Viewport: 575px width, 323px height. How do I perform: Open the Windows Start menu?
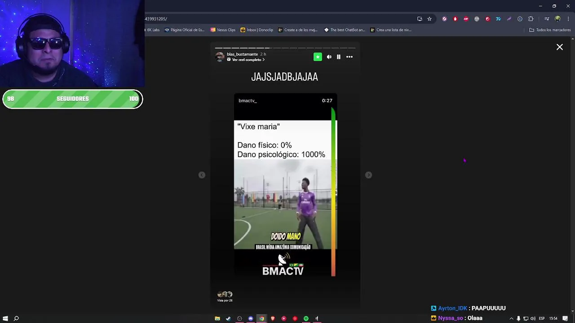(5, 319)
